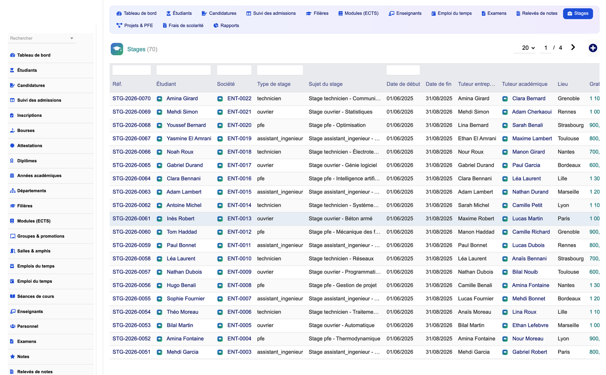
Task: Select 'Stage pfe - Thermodynamique' subject cell
Action: point(344,339)
